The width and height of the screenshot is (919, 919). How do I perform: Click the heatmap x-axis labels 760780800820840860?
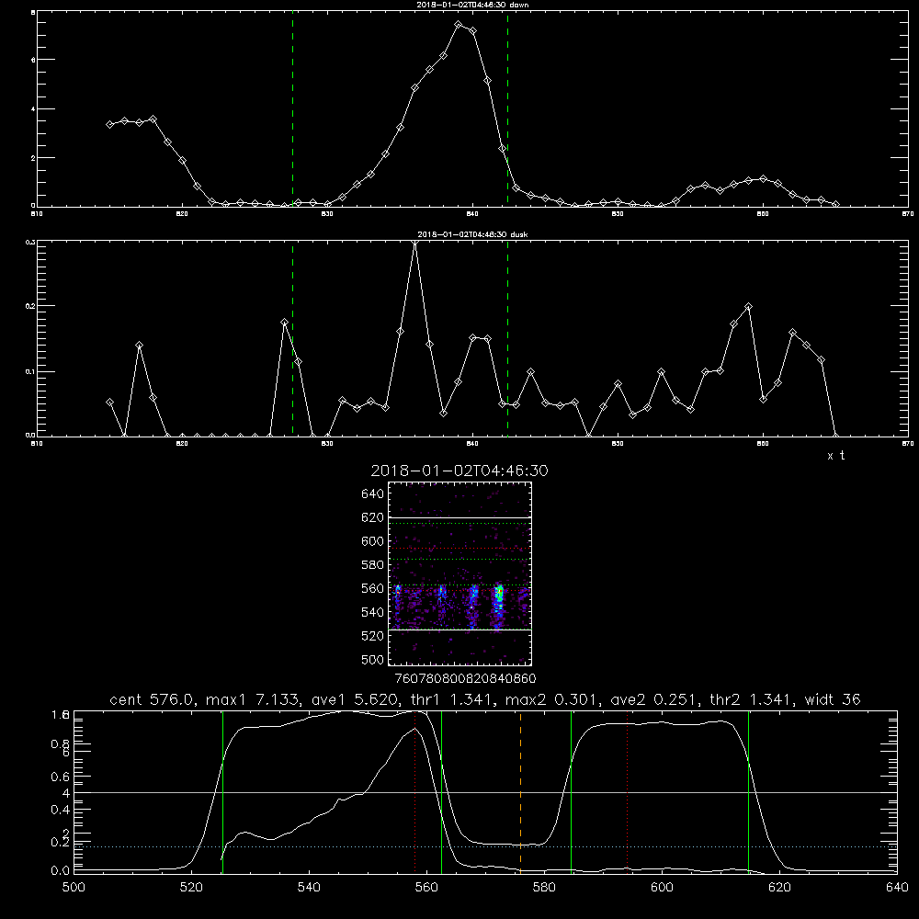(x=465, y=678)
